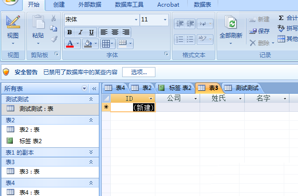Click the Bold formatting button
This screenshot has height=196, width=298.
pyautogui.click(x=69, y=32)
